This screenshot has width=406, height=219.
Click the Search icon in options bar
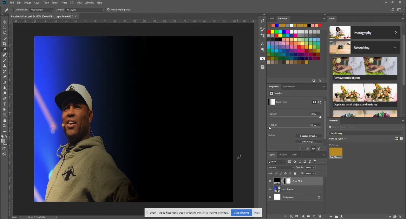click(x=393, y=10)
